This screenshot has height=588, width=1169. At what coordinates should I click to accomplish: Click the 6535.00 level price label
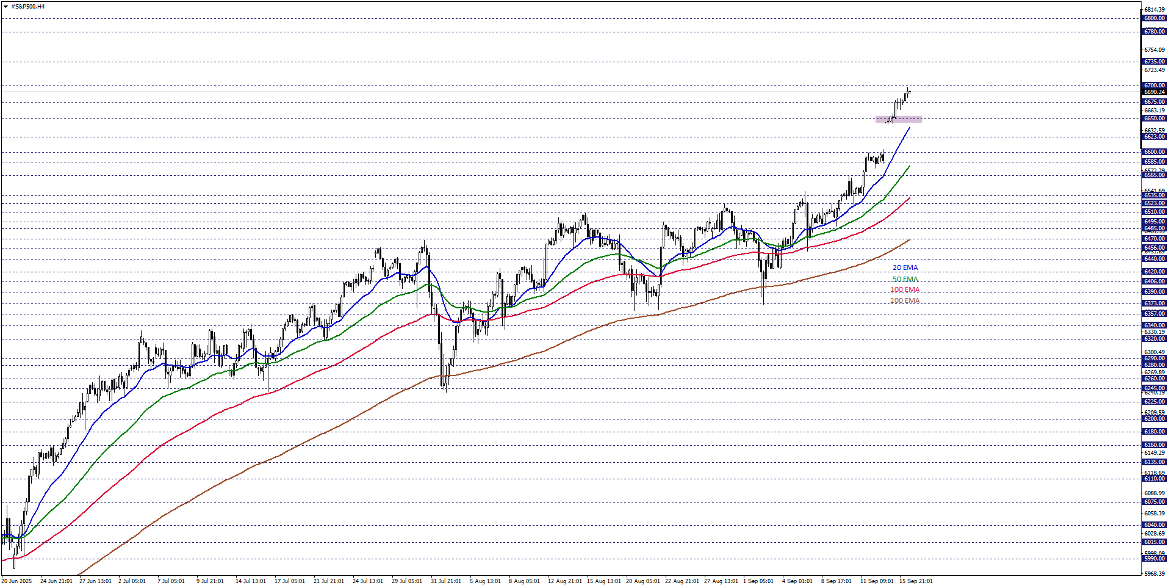(1154, 195)
